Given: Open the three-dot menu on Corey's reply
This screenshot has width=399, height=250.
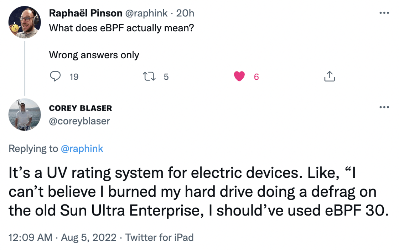Looking at the screenshot, I should click(x=384, y=107).
